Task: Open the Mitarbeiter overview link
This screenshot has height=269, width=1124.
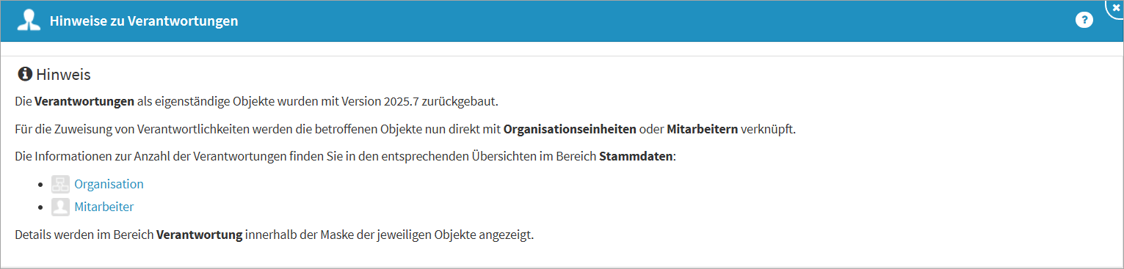Action: coord(104,207)
